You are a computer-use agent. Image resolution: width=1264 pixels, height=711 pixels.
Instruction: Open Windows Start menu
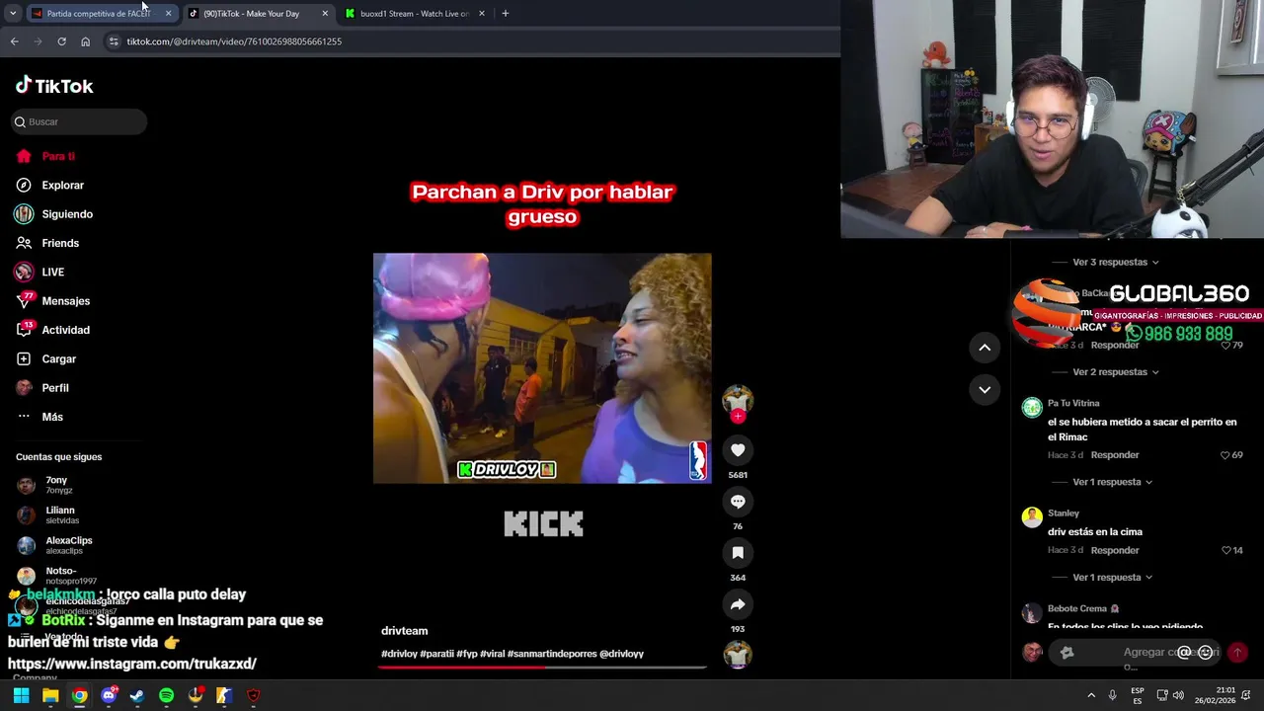22,696
